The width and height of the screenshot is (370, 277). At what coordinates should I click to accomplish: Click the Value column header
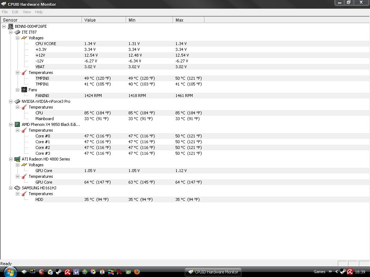coord(104,20)
